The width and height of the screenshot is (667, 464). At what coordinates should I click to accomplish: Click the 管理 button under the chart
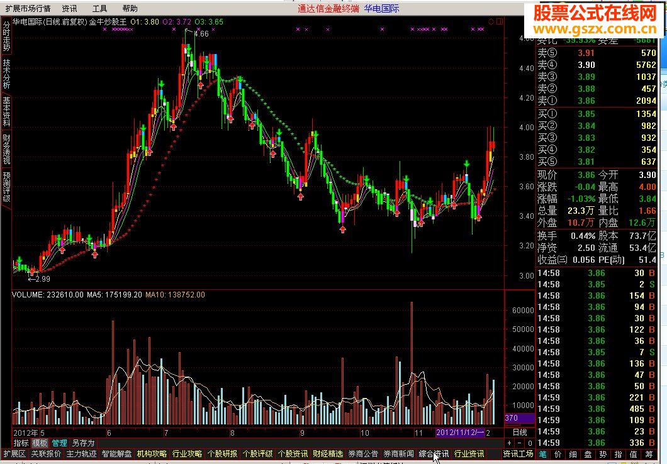60,443
